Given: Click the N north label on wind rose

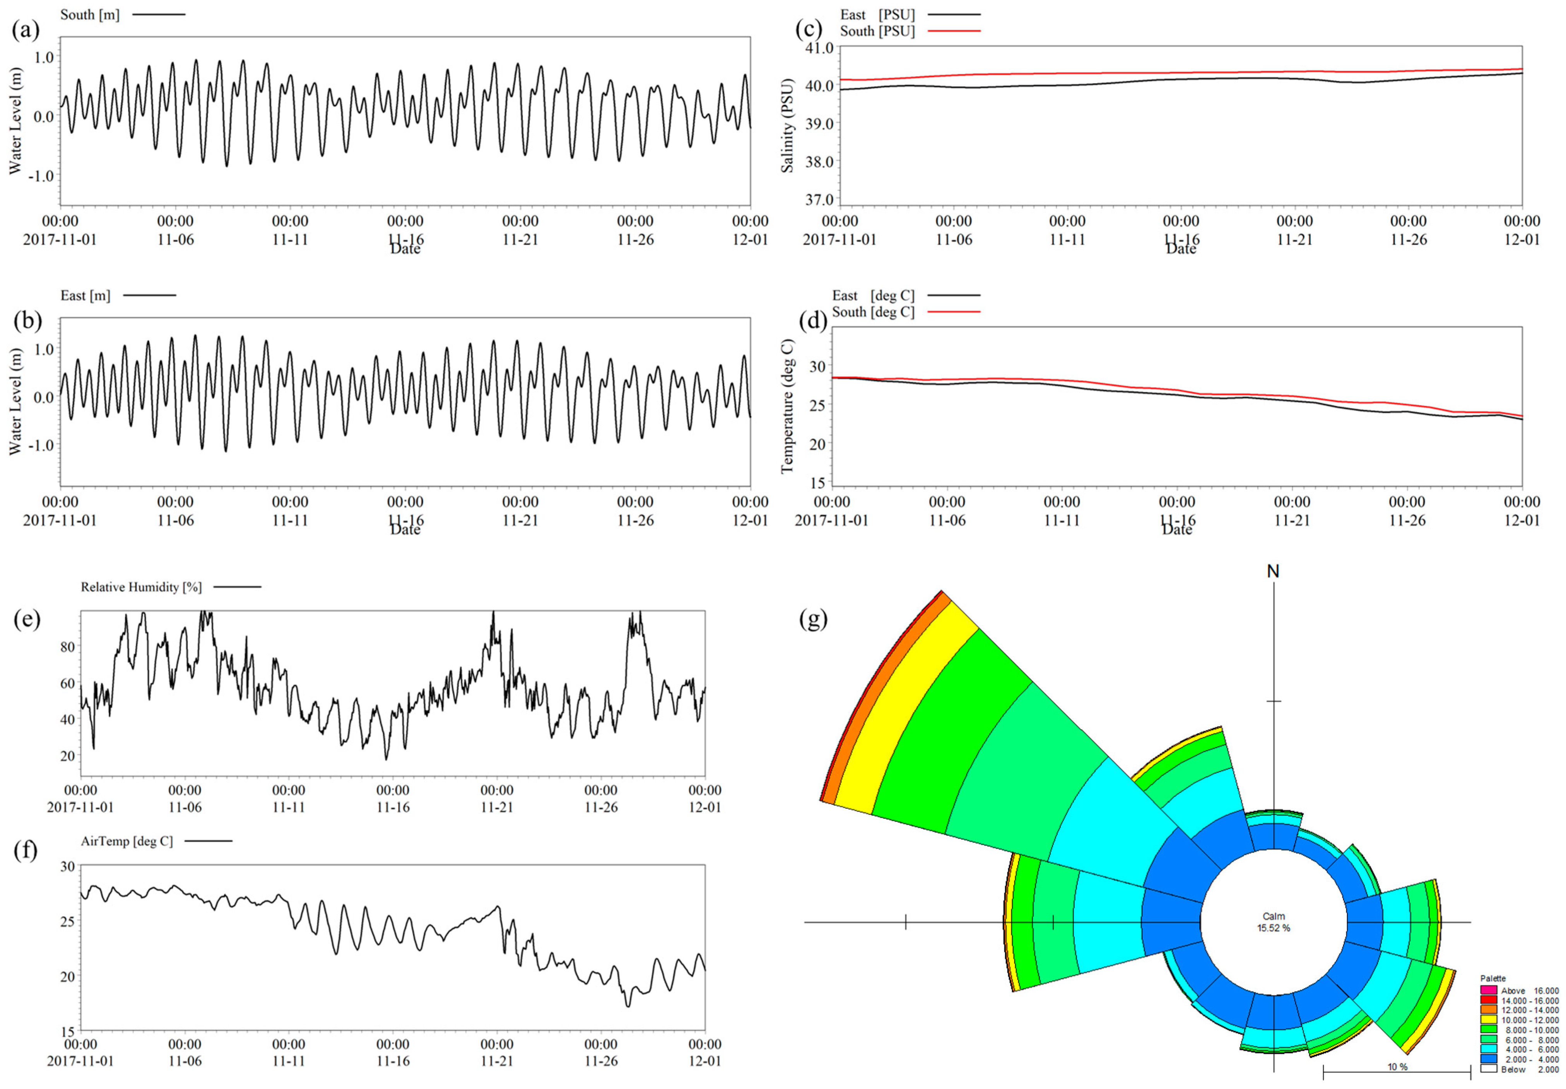Looking at the screenshot, I should (1273, 571).
